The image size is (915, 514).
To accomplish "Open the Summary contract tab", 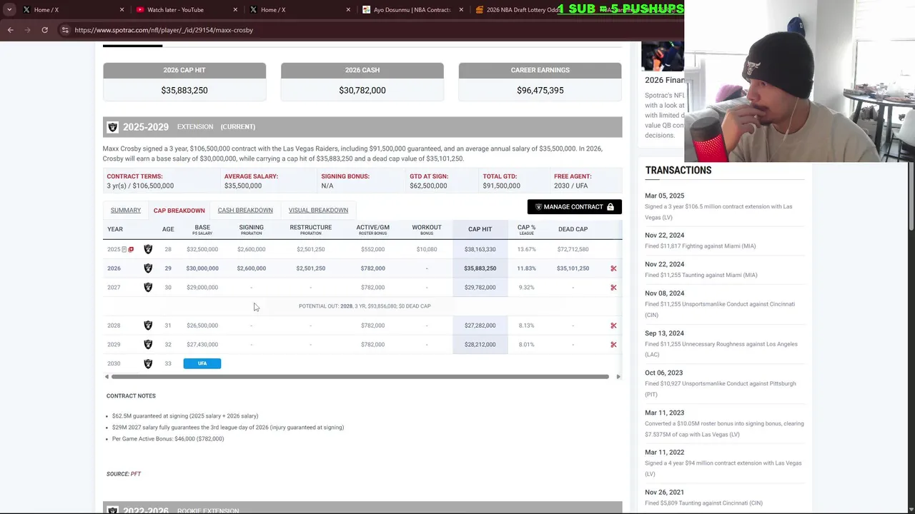I will tap(126, 210).
